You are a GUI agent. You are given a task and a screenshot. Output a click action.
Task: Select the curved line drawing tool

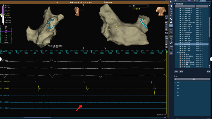click(x=171, y=16)
